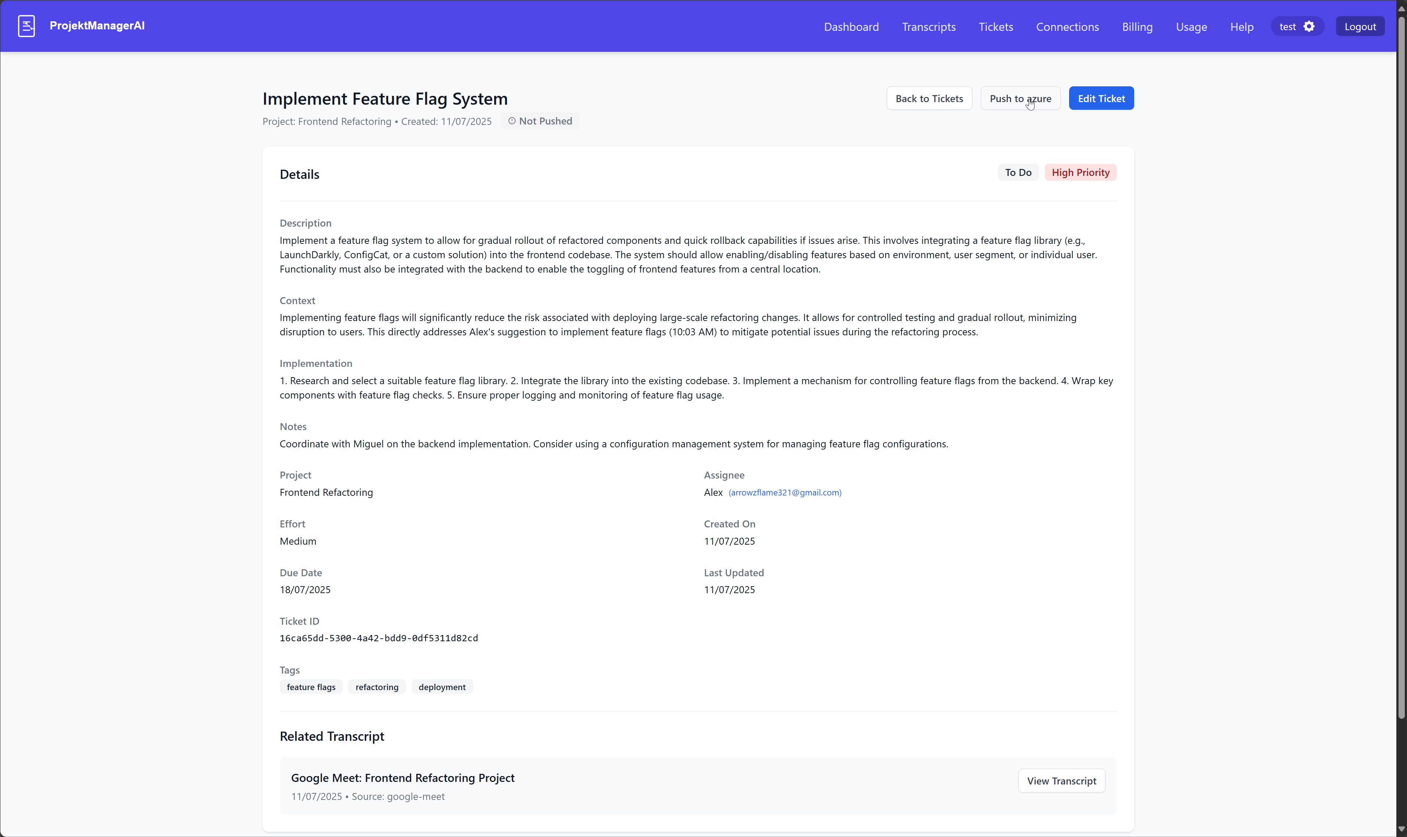Open the View Transcript button
Viewport: 1407px width, 837px height.
1061,780
